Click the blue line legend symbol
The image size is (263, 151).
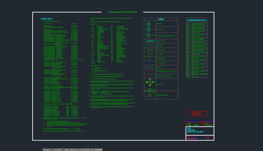pyautogui.click(x=150, y=63)
